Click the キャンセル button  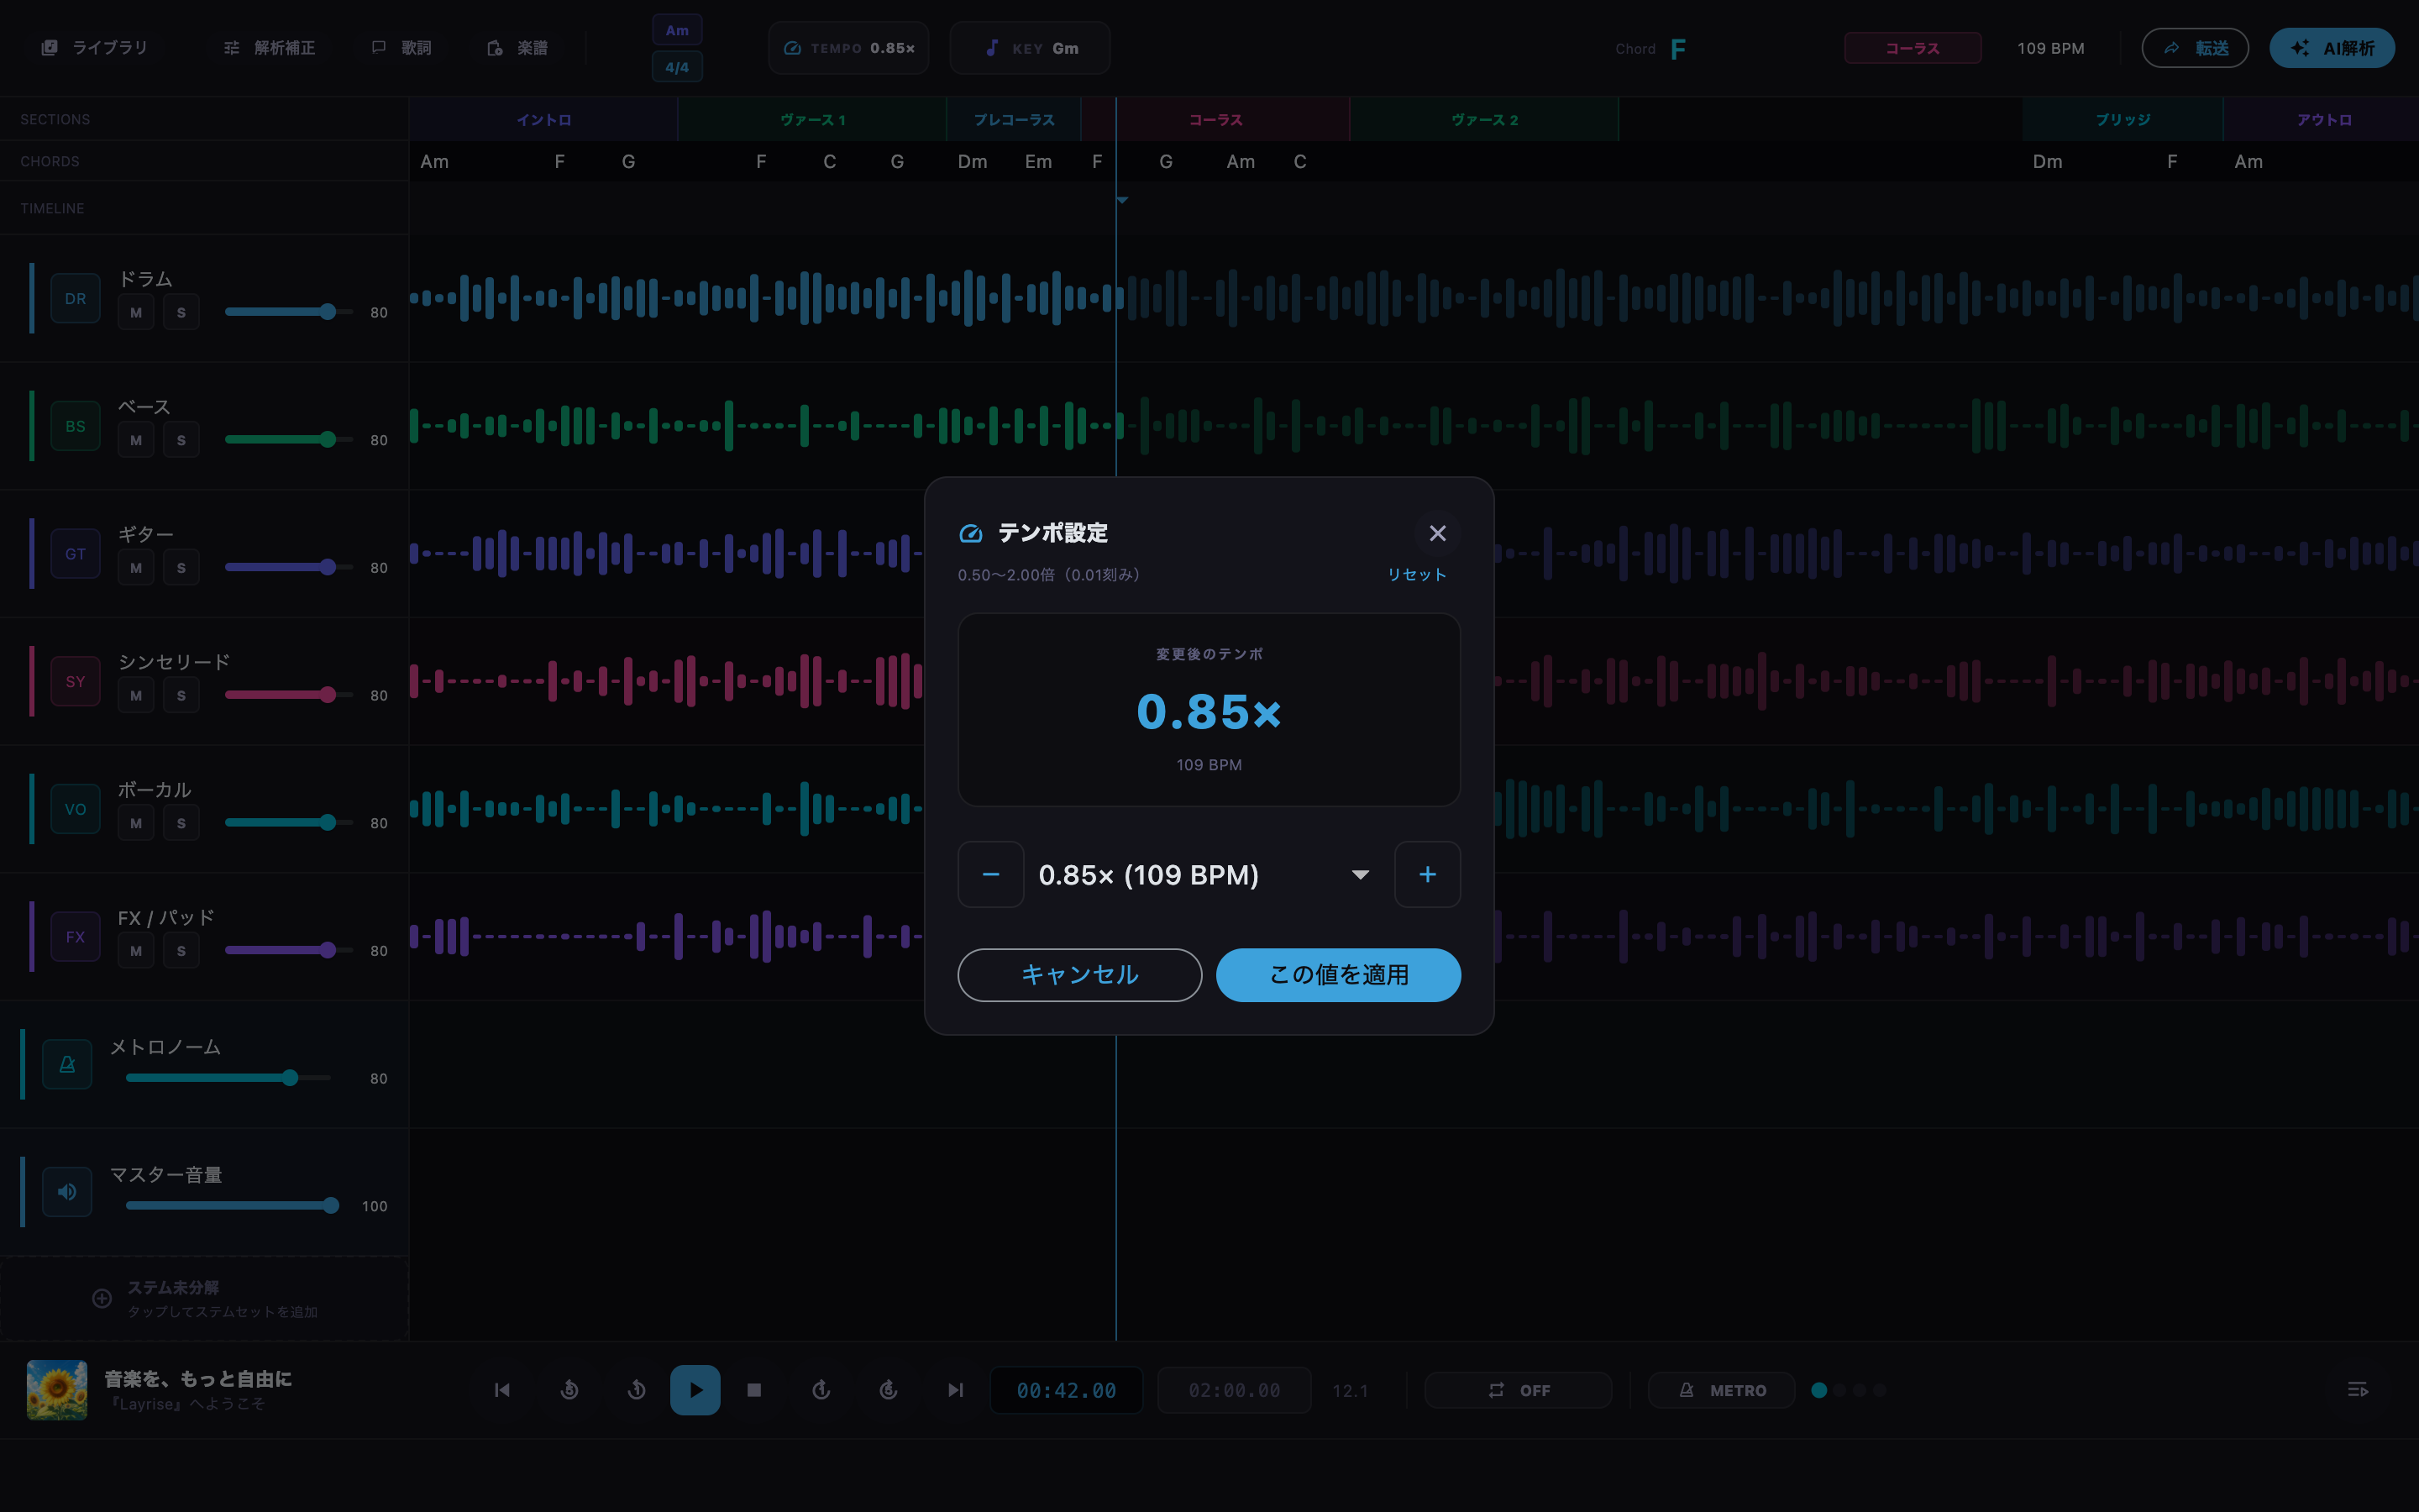point(1079,974)
